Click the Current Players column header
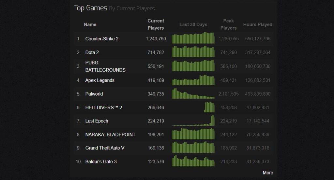 [156, 24]
